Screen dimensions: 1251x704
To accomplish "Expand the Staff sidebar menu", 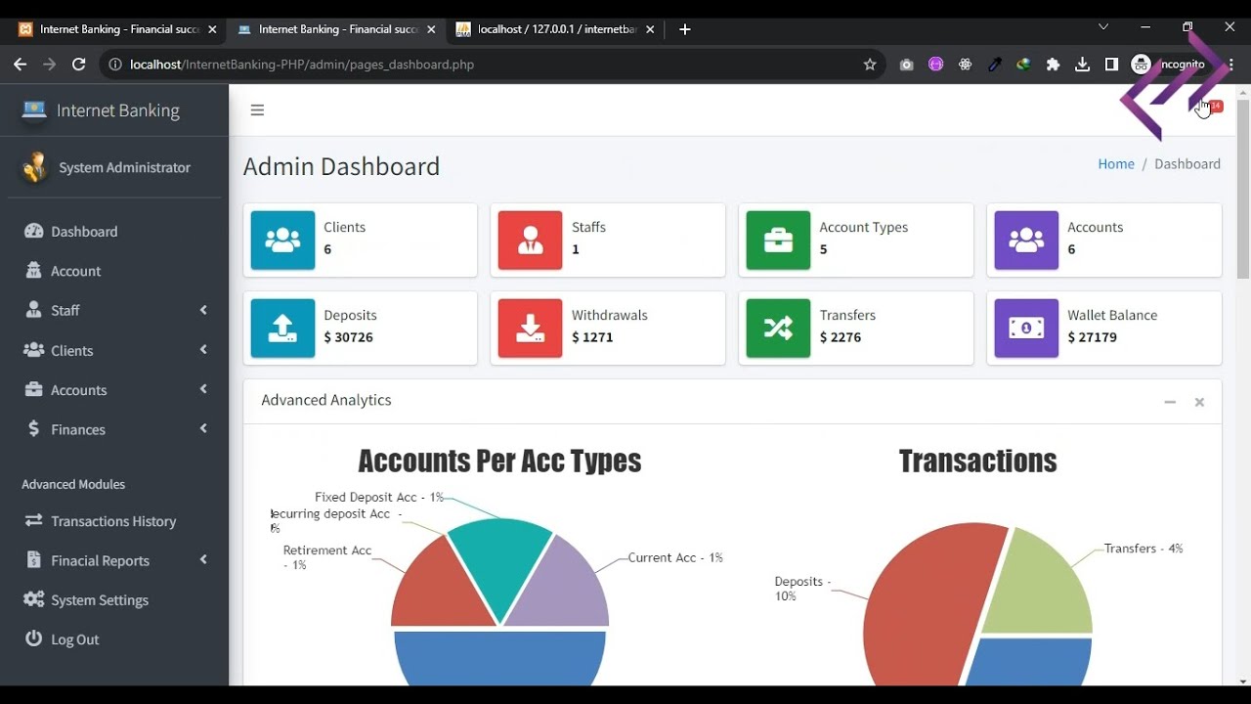I will pyautogui.click(x=115, y=310).
